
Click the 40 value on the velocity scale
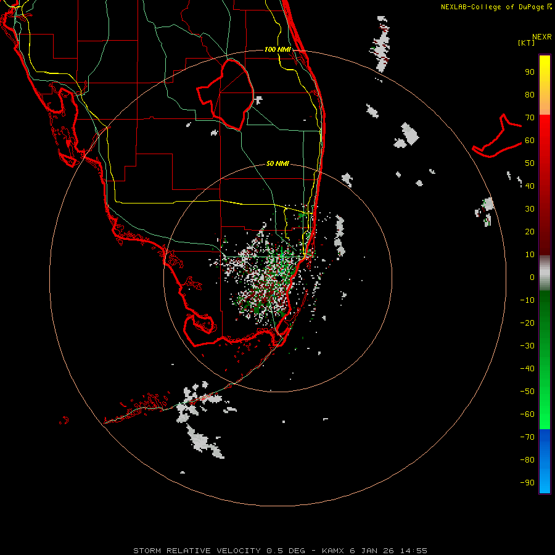pyautogui.click(x=530, y=186)
